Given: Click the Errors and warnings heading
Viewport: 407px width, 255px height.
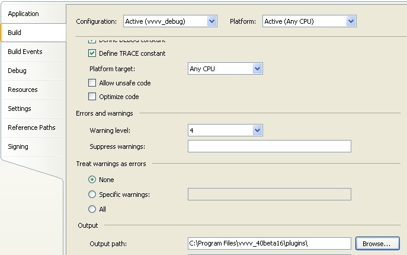Looking at the screenshot, I should (104, 113).
